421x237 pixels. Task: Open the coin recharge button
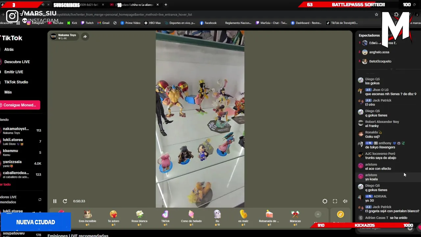pos(340,215)
